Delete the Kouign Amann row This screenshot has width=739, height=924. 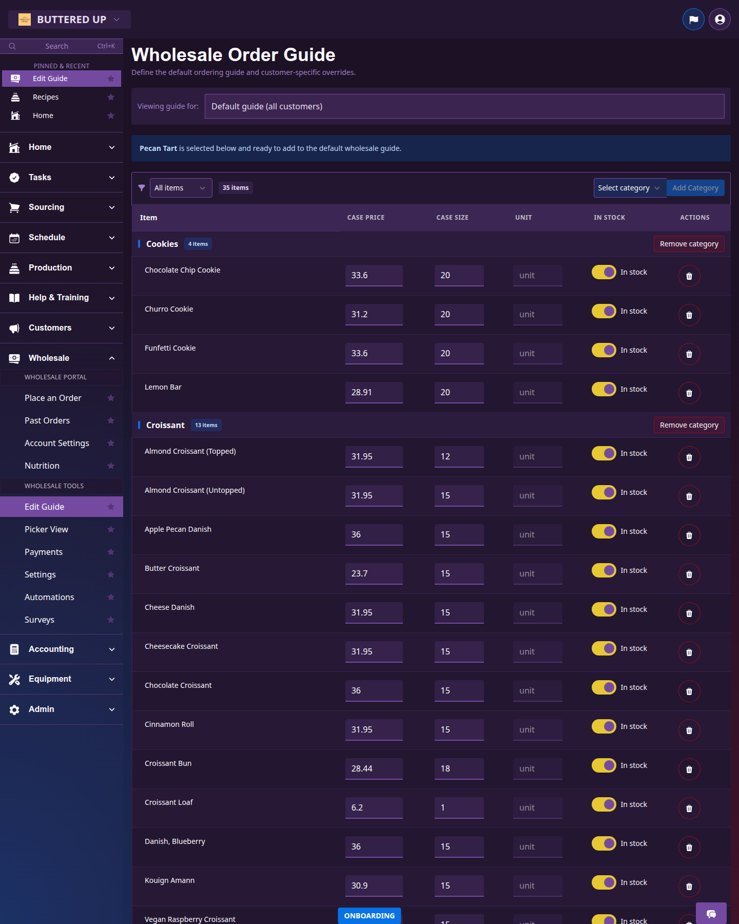pyautogui.click(x=689, y=887)
